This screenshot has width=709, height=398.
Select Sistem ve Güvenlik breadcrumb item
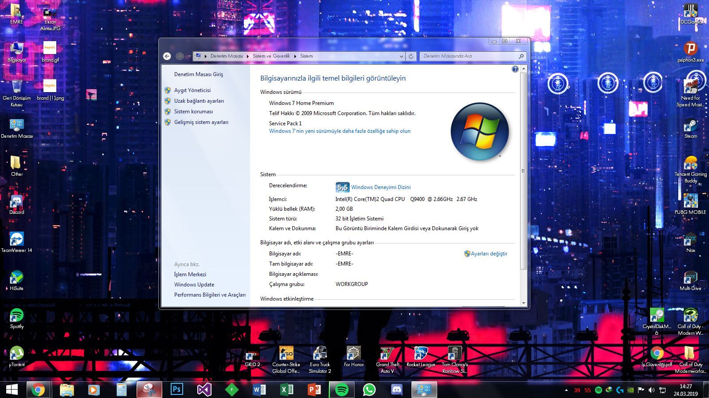click(x=271, y=56)
